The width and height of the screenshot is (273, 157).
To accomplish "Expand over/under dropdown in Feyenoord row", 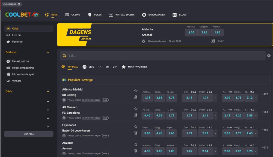I will 215,133.
